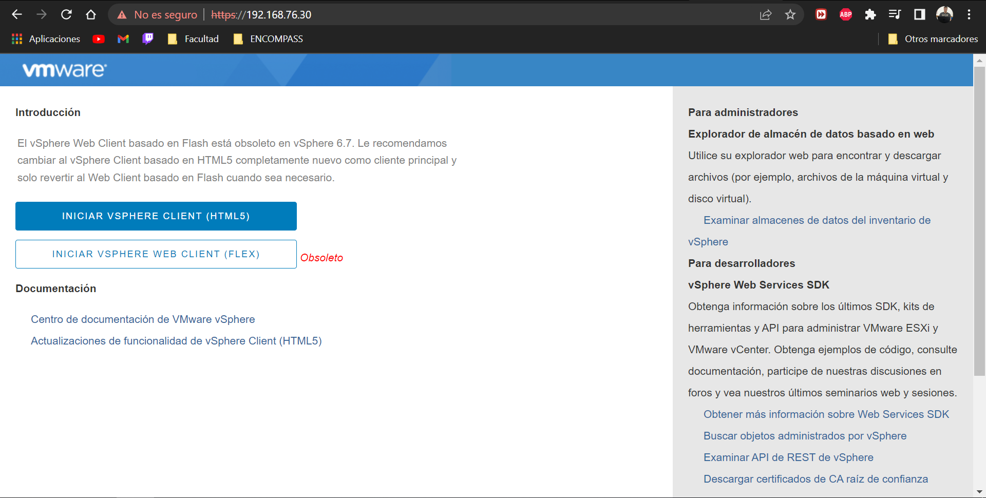Open the Gmail bookmark
This screenshot has width=986, height=498.
pos(123,39)
